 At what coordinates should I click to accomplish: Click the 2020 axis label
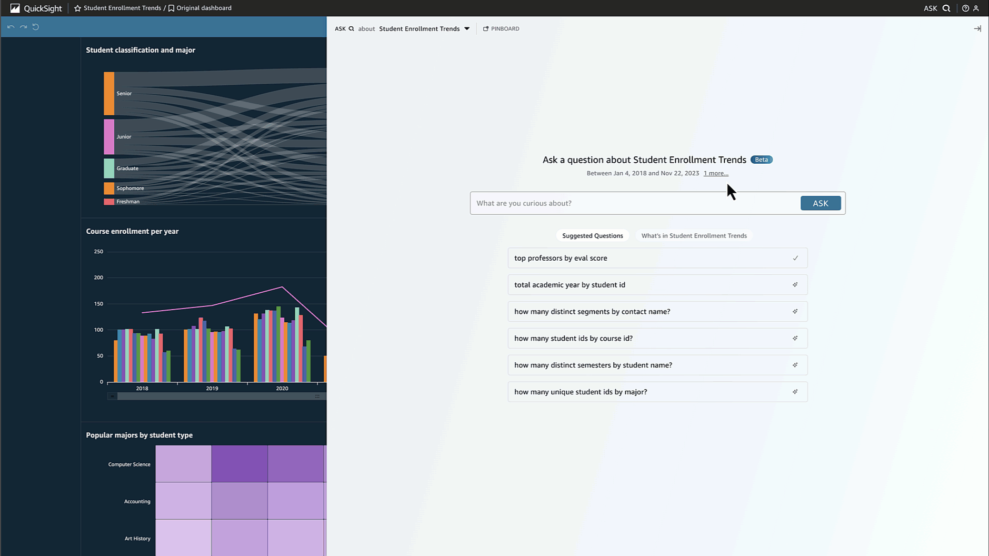click(x=282, y=389)
